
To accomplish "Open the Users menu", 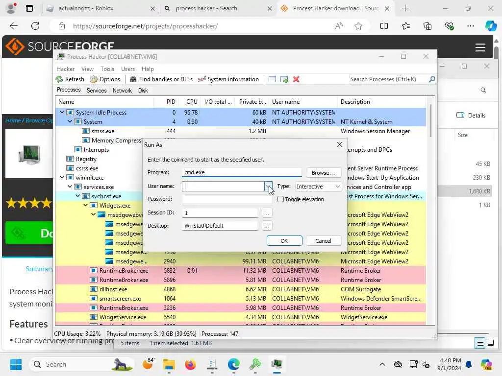I will coord(128,69).
